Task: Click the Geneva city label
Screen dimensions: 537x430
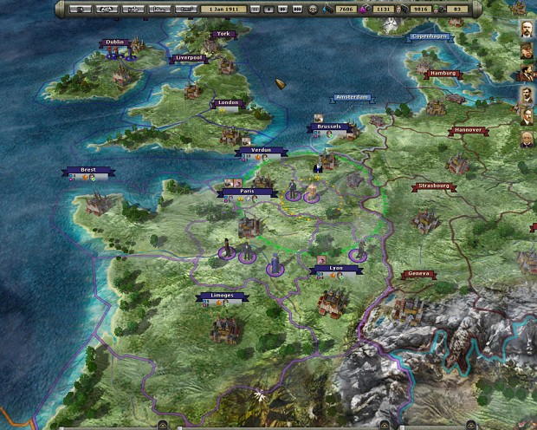Action: coord(418,274)
